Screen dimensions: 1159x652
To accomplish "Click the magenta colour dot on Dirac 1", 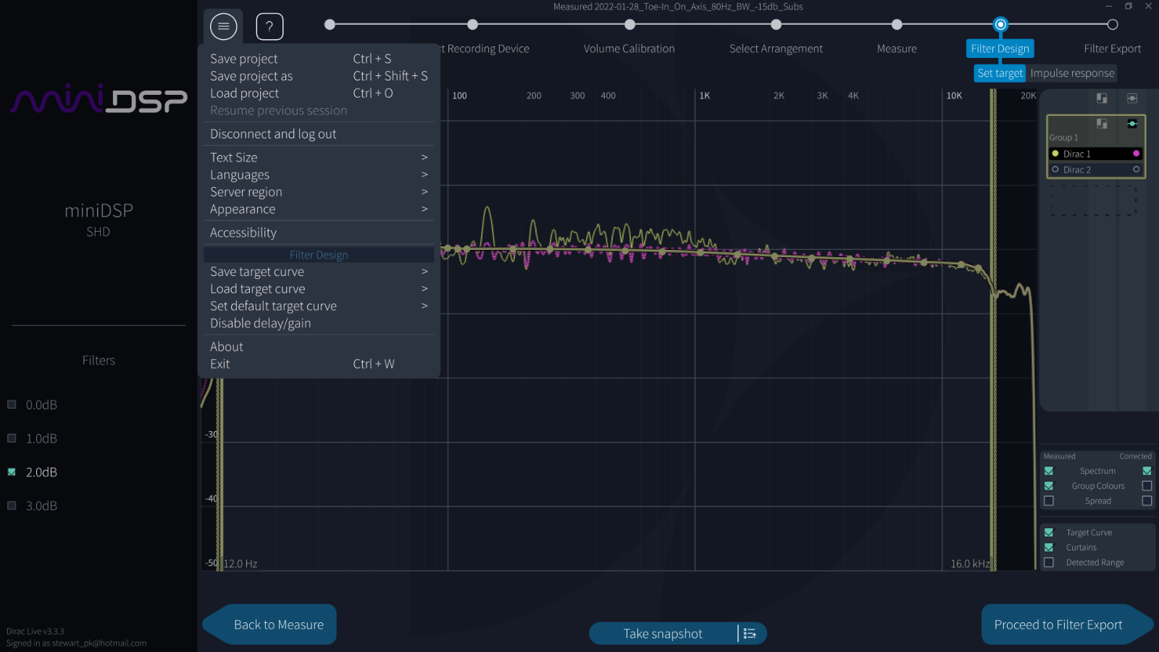I will 1136,154.
